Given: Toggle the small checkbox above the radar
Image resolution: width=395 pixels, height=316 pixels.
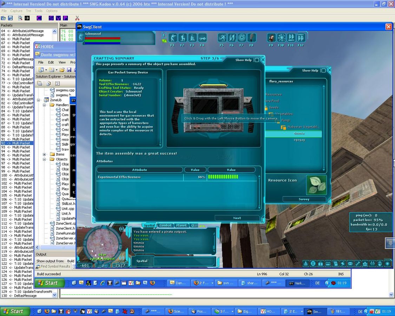Looking at the screenshot, I should (x=80, y=227).
